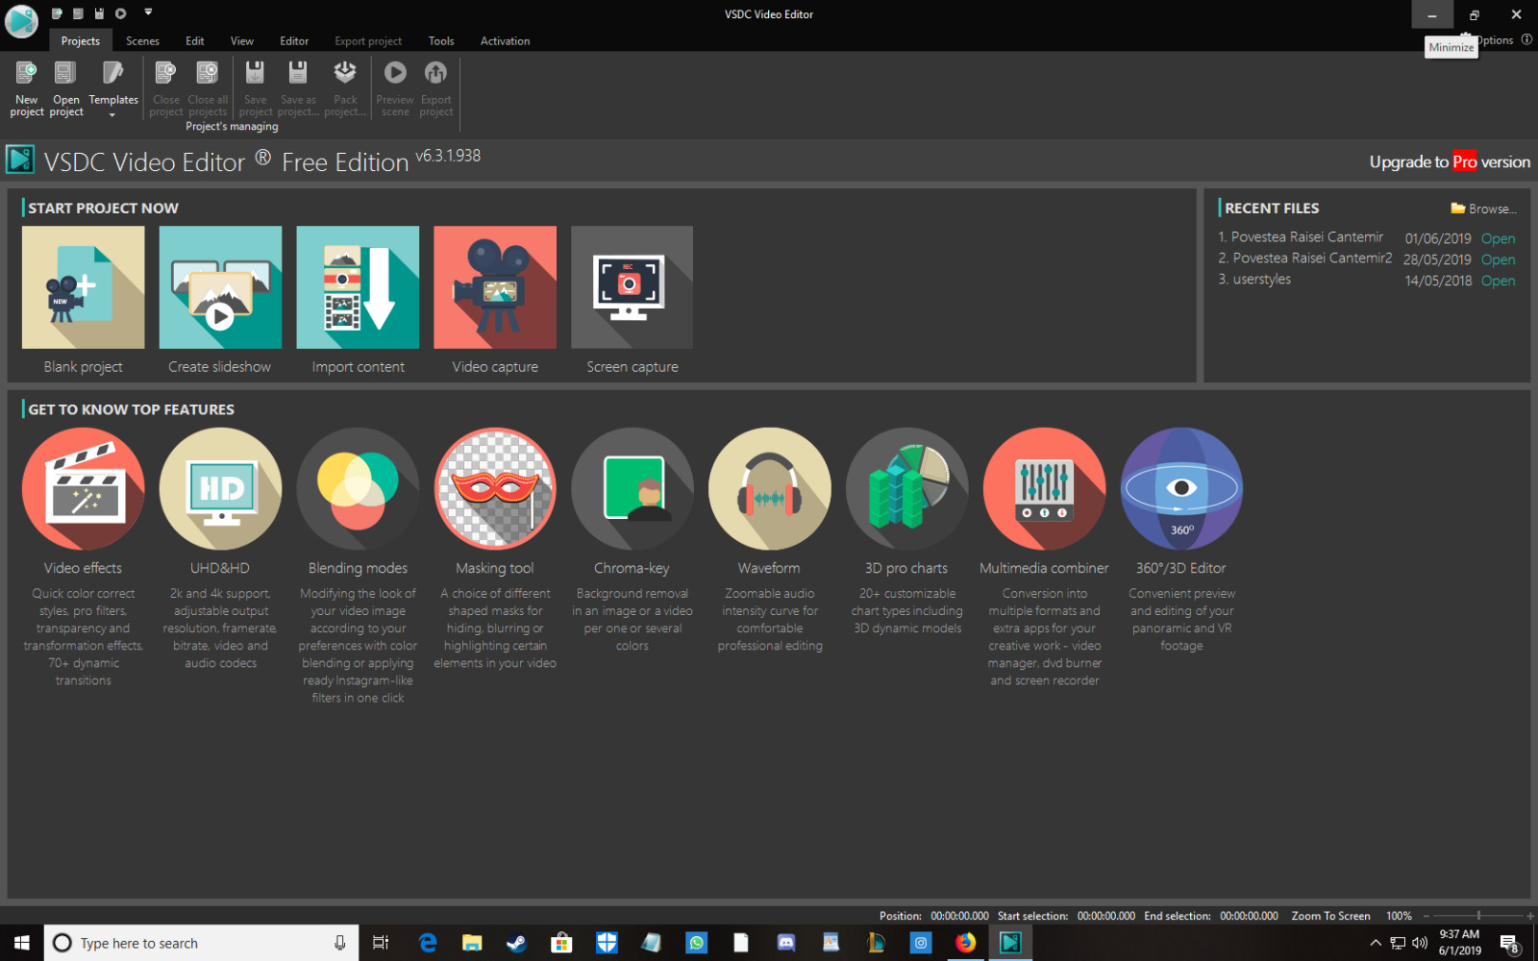This screenshot has height=961, width=1538.
Task: Open recent file userstyles
Action: pyautogui.click(x=1498, y=281)
